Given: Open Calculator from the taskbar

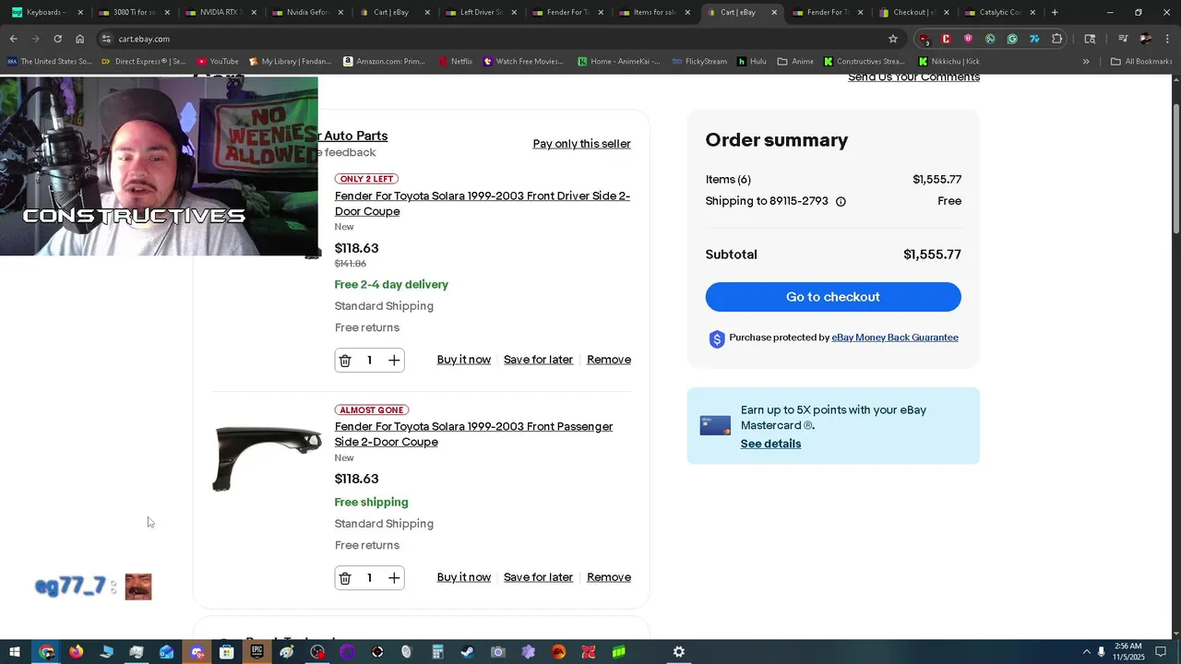Looking at the screenshot, I should (x=437, y=652).
